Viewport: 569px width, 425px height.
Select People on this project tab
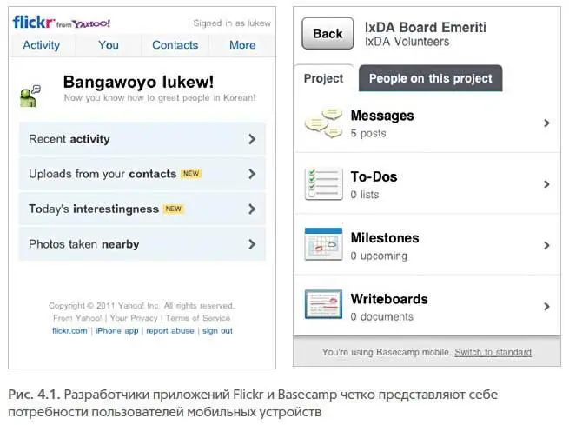pyautogui.click(x=430, y=78)
